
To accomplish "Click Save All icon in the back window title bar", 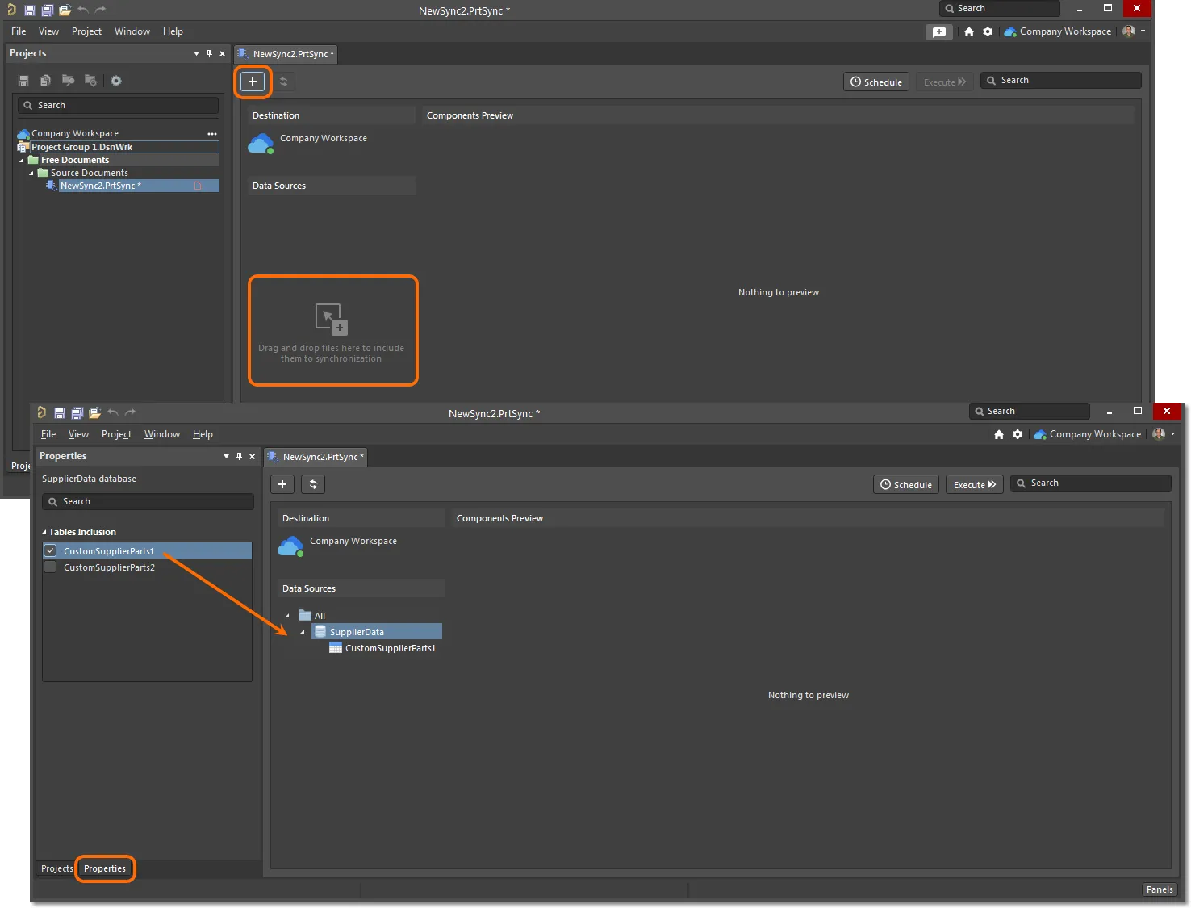I will coord(47,10).
